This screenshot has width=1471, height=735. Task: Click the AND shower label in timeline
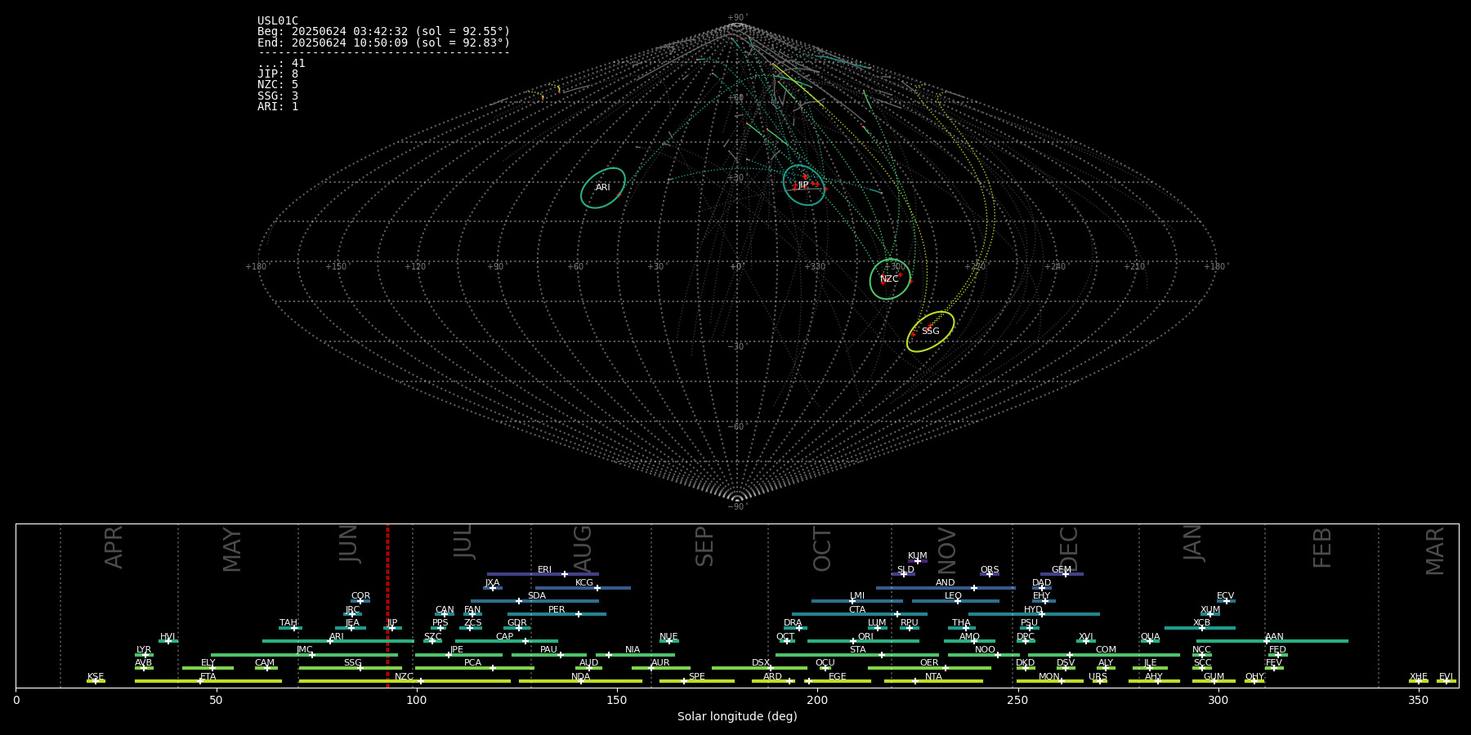click(946, 583)
